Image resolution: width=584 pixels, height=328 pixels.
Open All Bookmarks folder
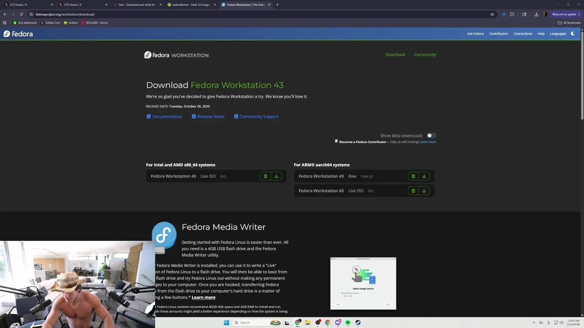click(x=569, y=23)
